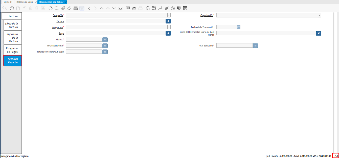The width and height of the screenshot is (339, 158).
Task: Open Report presentation icon
Action: [x=128, y=8]
